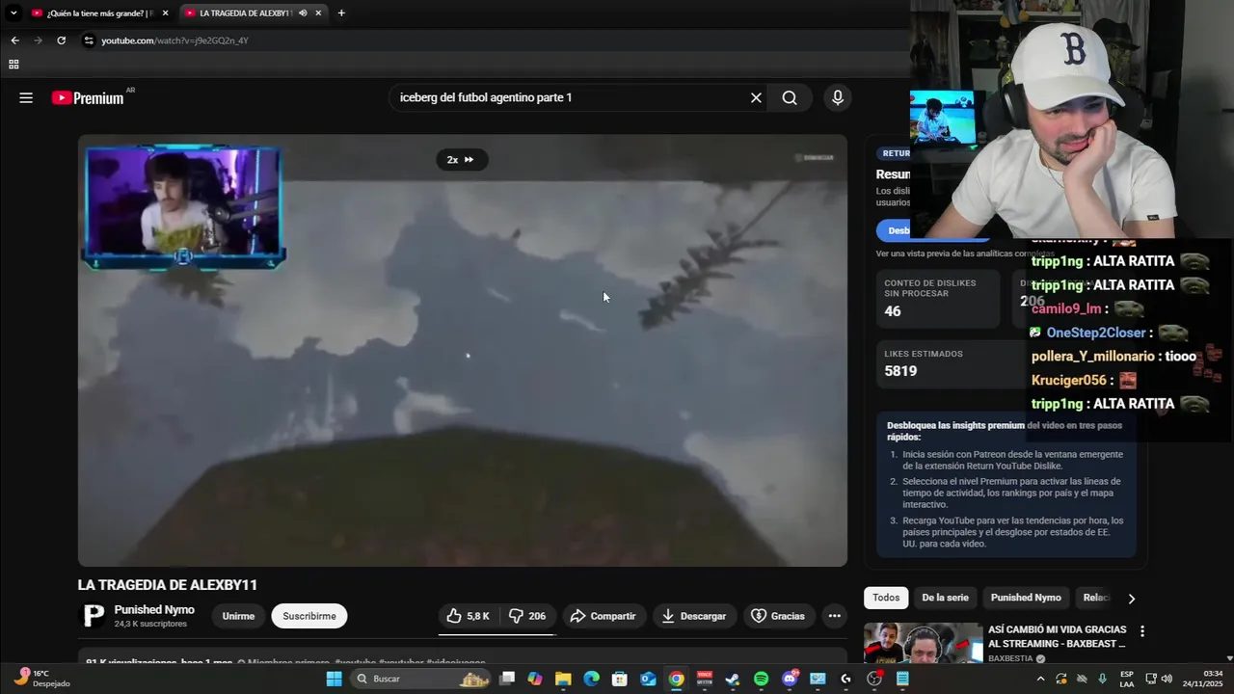
Task: Select the Punished Nymo filter chip
Action: point(1026,598)
